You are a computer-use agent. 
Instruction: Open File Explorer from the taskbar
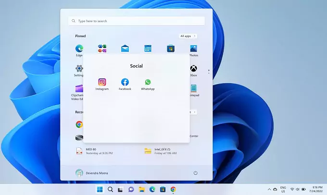click(142, 189)
